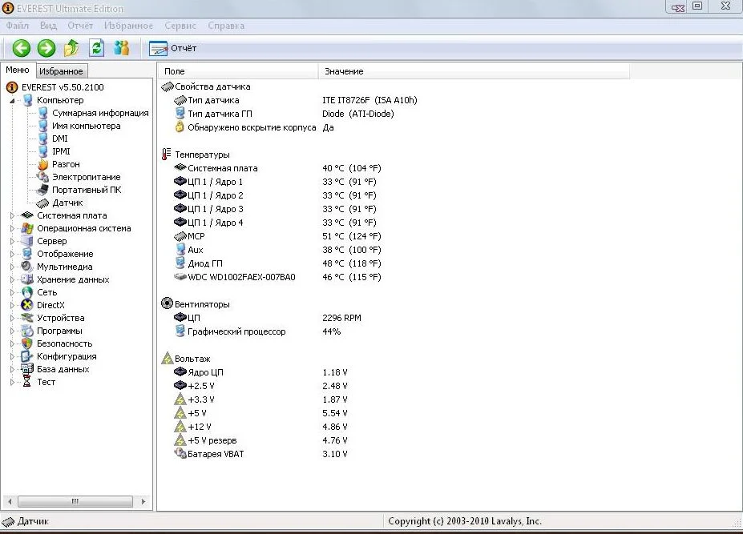The image size is (743, 534).
Task: Expand the Программы tree node
Action: [12, 331]
